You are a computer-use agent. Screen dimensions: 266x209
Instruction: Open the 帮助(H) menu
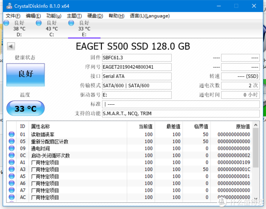tap(117, 16)
